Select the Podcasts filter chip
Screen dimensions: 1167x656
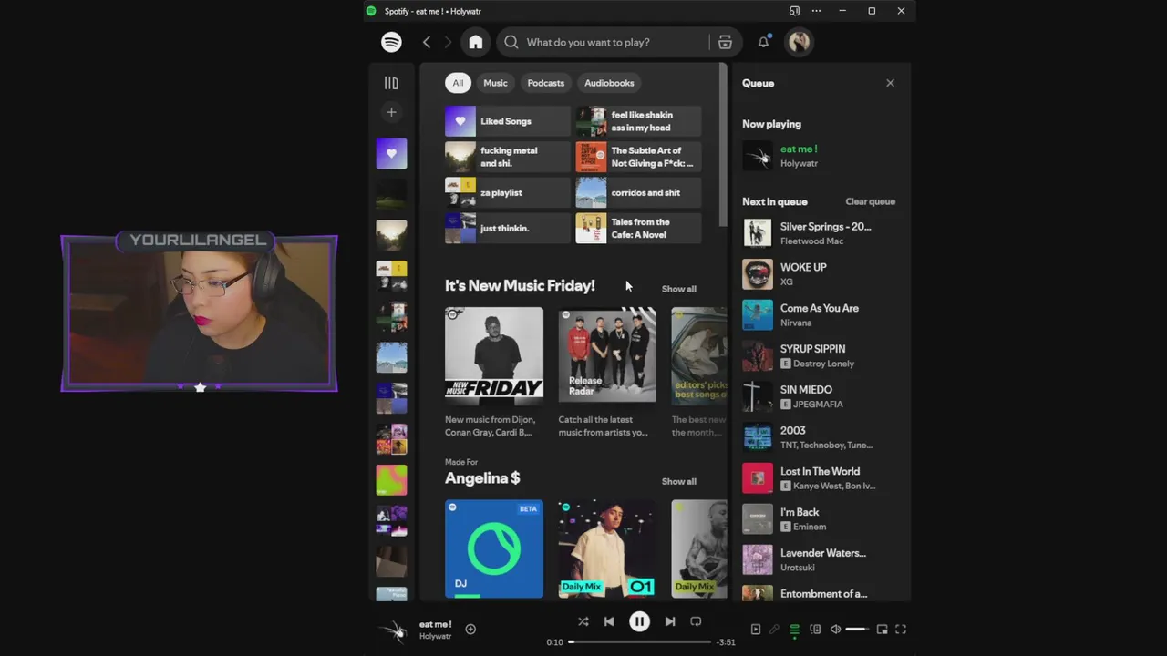(x=546, y=83)
